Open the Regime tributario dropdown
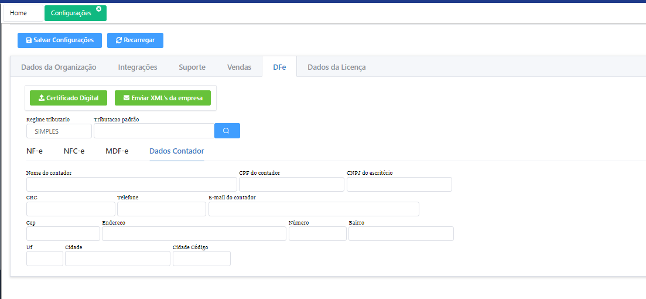The image size is (646, 299). coord(59,131)
